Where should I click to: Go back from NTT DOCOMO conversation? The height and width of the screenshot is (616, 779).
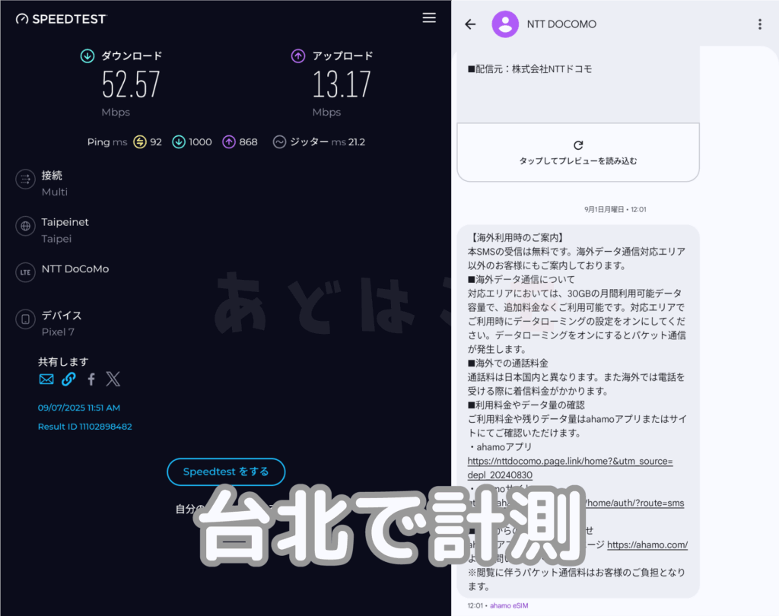click(x=470, y=24)
